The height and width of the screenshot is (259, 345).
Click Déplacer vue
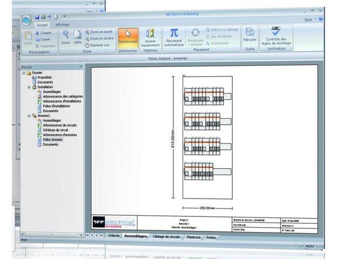click(x=98, y=45)
